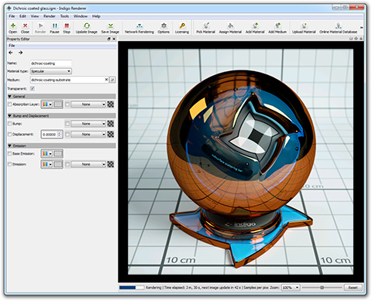The width and height of the screenshot is (372, 301).
Task: Click the Assign Material icon
Action: (230, 28)
